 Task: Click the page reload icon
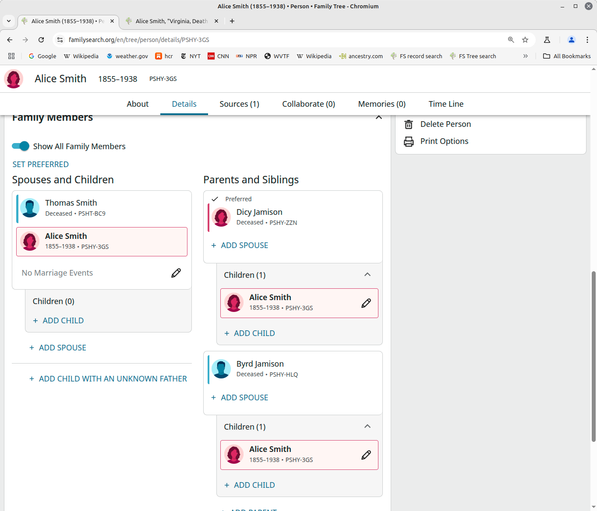(x=41, y=39)
